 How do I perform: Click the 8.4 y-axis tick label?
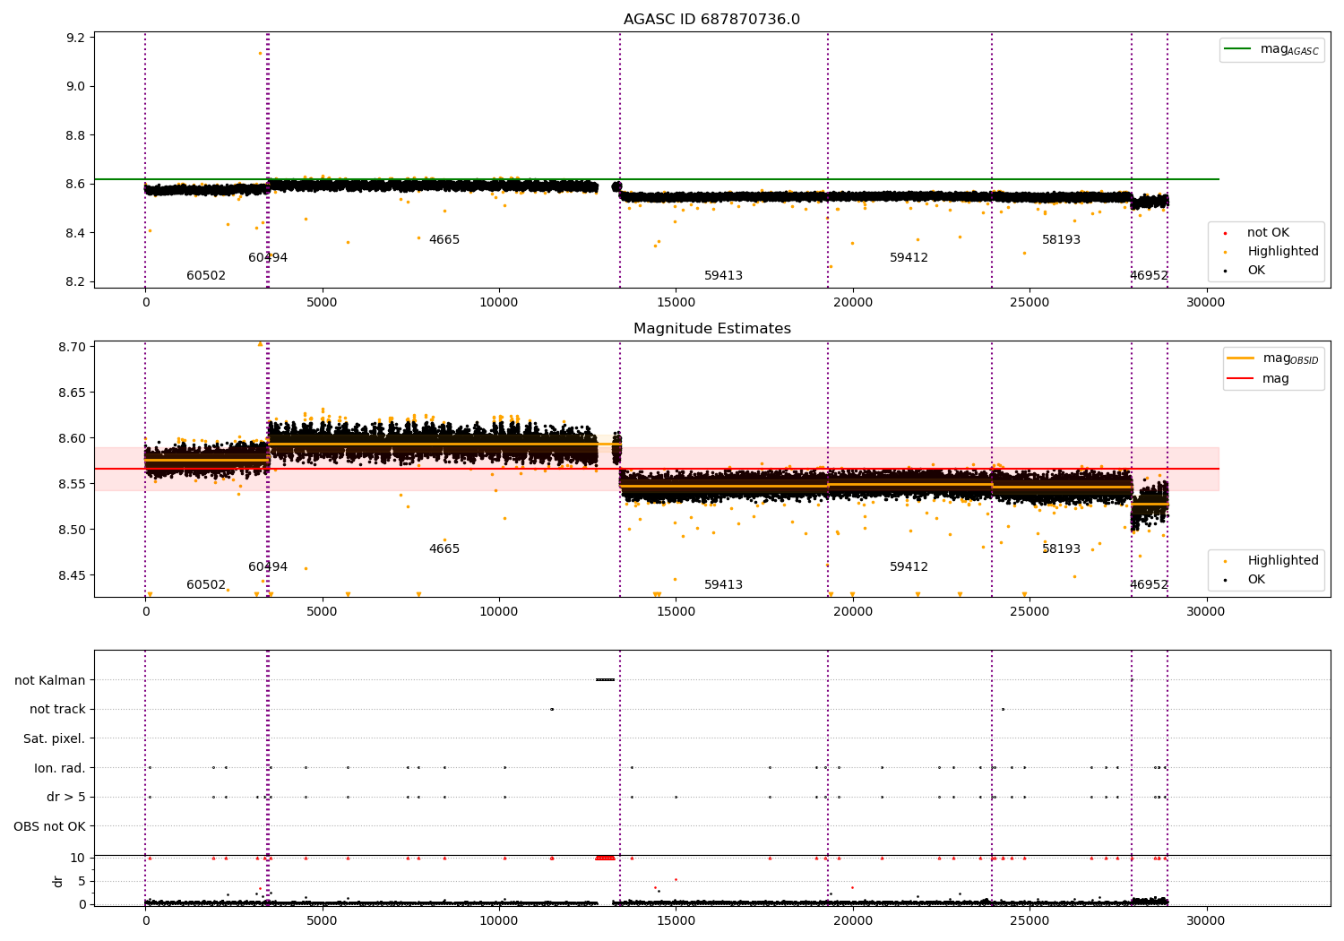(x=76, y=233)
